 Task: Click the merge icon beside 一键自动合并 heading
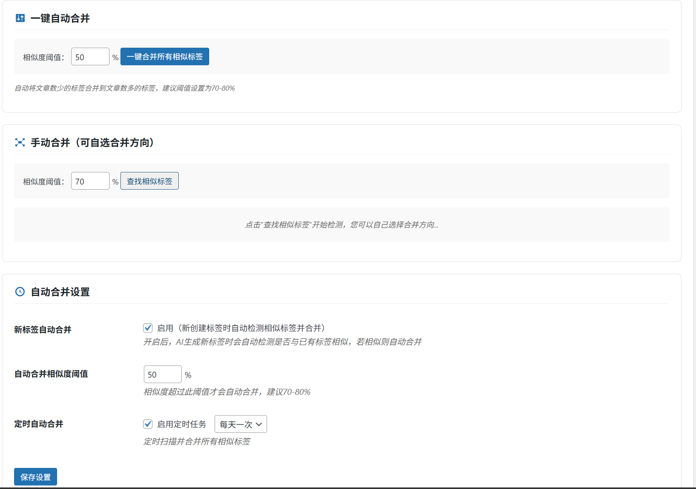[x=20, y=18]
